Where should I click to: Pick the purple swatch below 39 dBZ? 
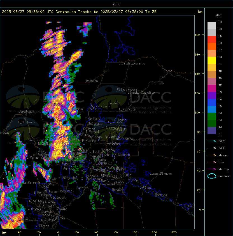click(212, 96)
